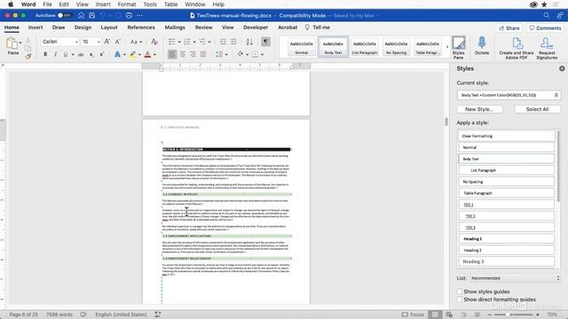The width and height of the screenshot is (568, 319).
Task: Switch to the Developer tab
Action: coord(256,27)
